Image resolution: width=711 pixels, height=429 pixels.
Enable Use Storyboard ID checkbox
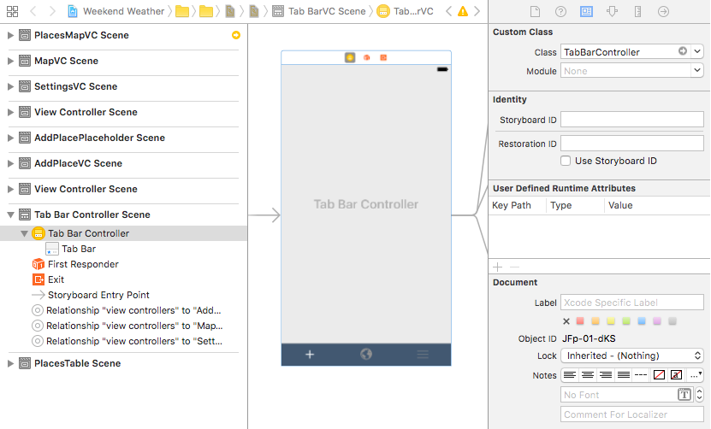[x=566, y=161]
